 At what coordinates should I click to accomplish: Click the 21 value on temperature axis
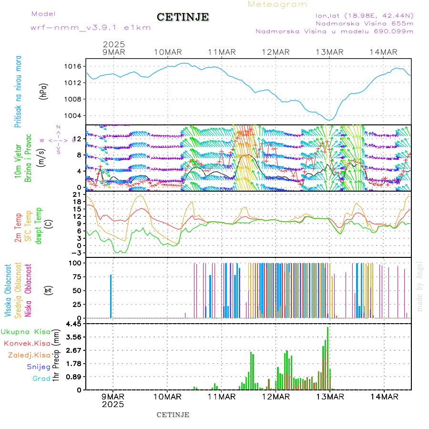click(77, 194)
